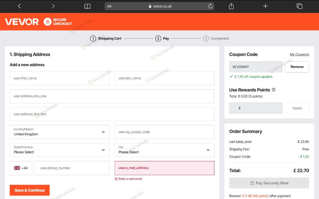Screen dimensions: 319x199
Task: Click Save & Continue button
Action: pyautogui.click(x=30, y=190)
